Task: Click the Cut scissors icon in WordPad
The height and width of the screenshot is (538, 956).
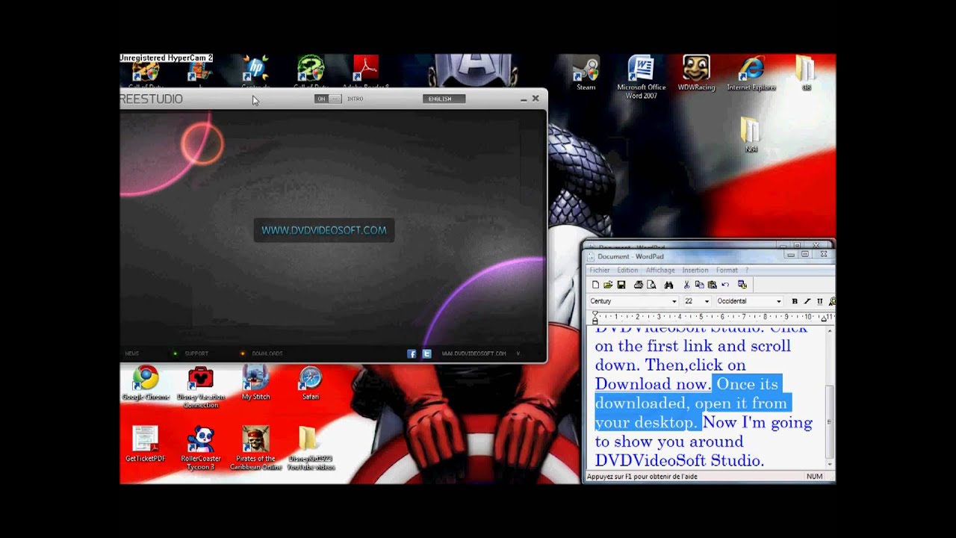Action: (x=686, y=285)
